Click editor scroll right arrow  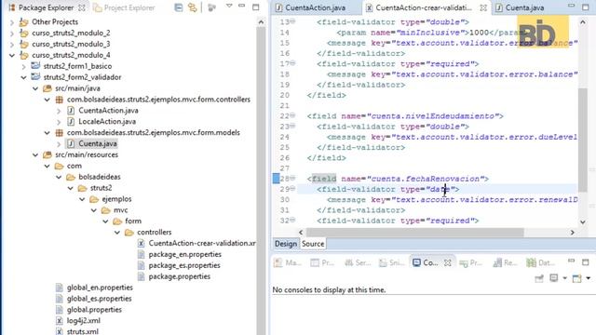[572, 232]
